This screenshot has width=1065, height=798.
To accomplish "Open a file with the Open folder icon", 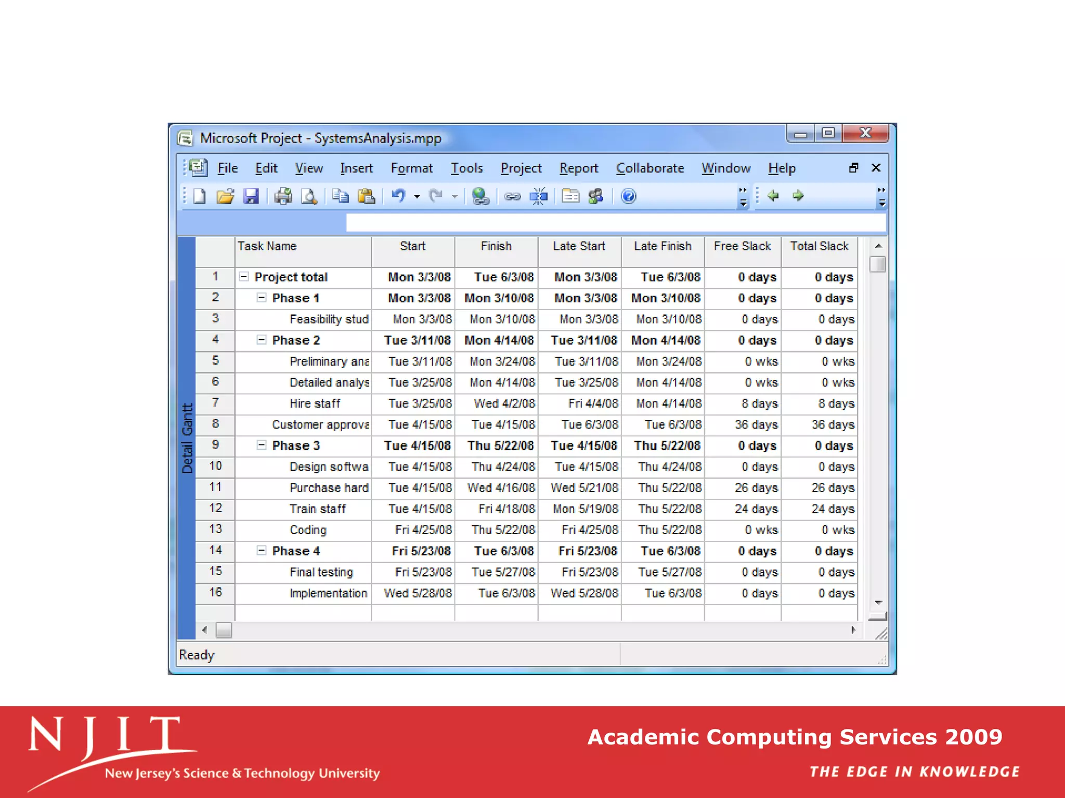I will [225, 196].
